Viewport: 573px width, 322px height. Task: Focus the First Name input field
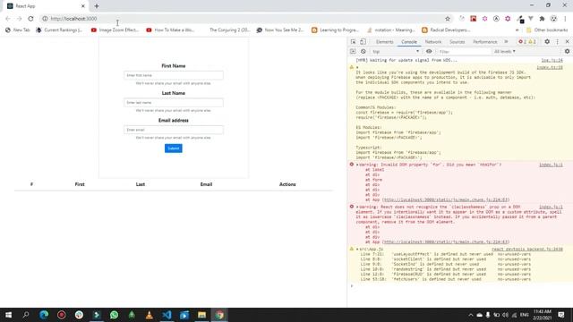click(173, 75)
